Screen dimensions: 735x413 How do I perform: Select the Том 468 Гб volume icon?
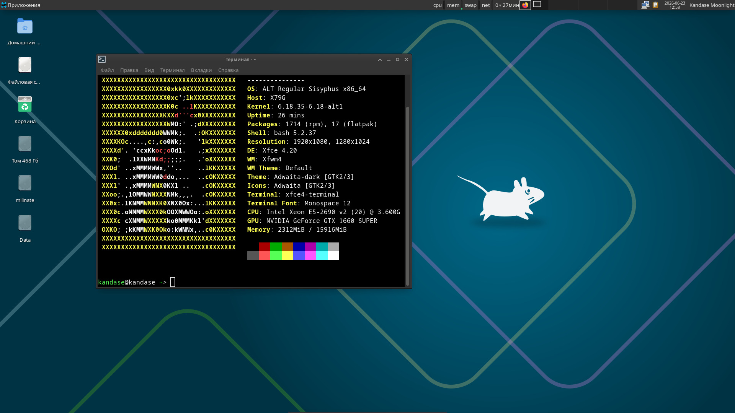pyautogui.click(x=24, y=150)
